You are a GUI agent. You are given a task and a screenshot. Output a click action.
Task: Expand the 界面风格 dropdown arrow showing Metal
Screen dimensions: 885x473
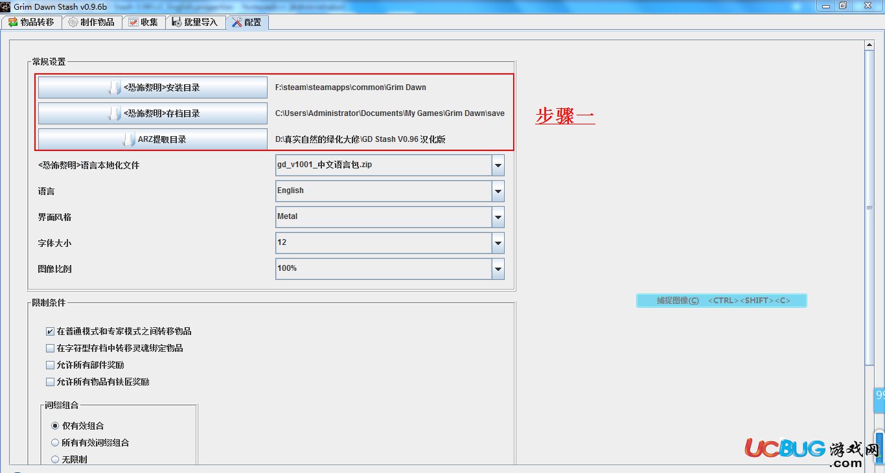pos(498,217)
